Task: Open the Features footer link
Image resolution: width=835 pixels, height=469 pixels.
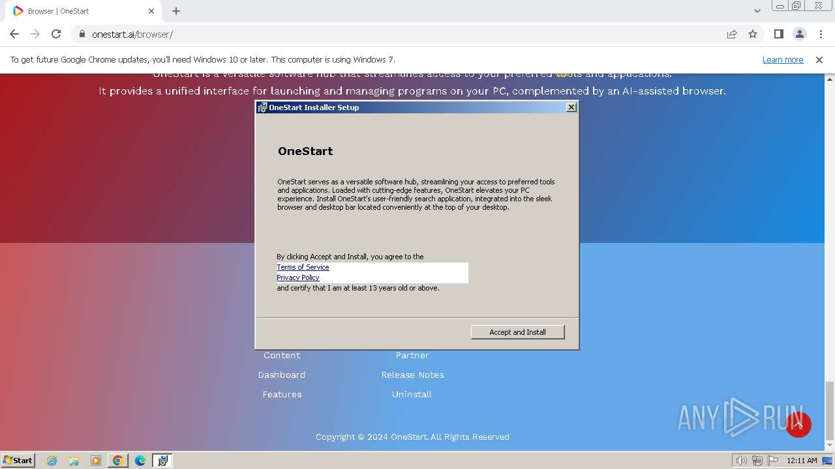Action: click(282, 395)
